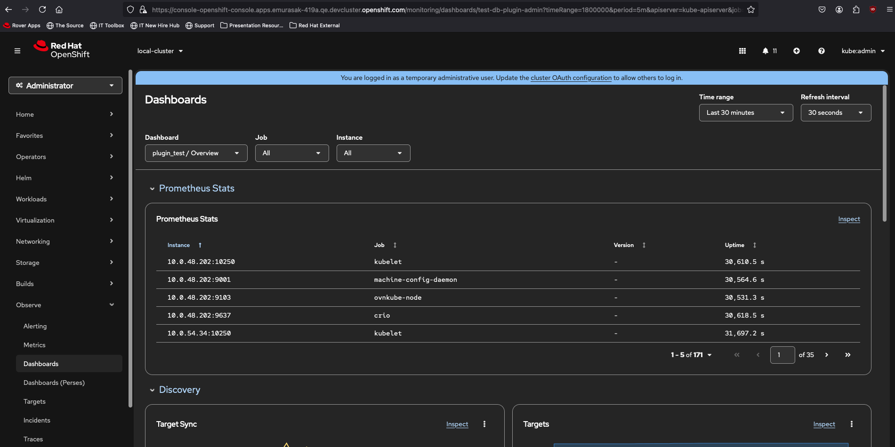
Task: Open Alerting under Observe
Action: pyautogui.click(x=35, y=326)
